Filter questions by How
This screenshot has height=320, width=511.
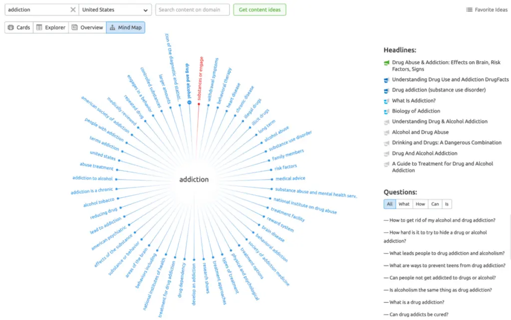[420, 204]
